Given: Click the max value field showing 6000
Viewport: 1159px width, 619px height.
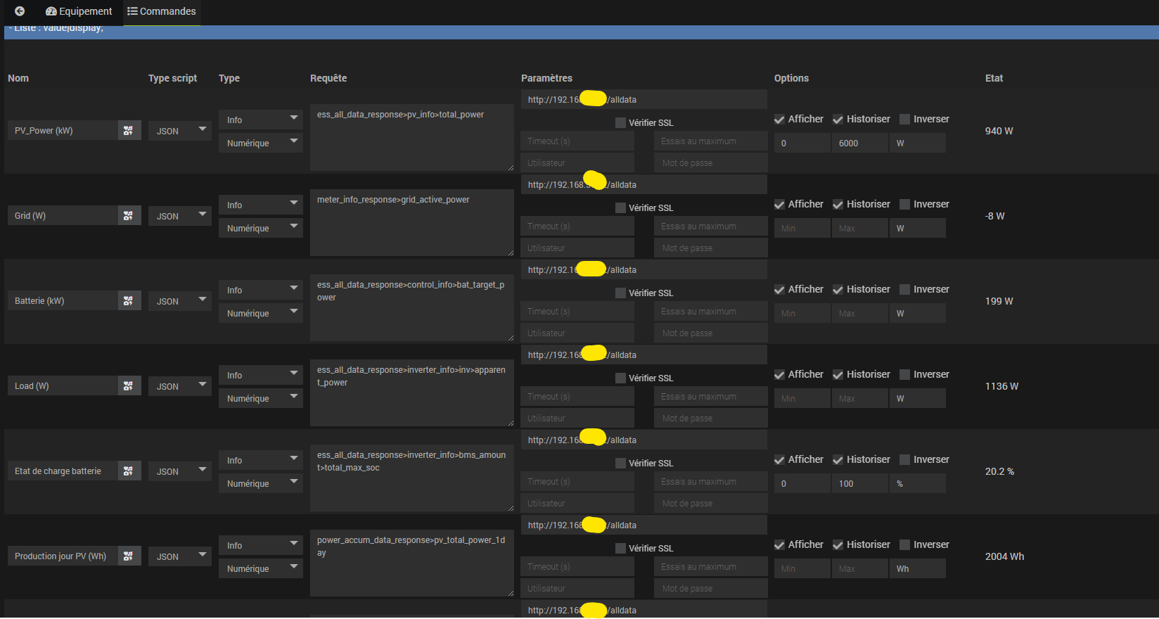Looking at the screenshot, I should click(859, 143).
